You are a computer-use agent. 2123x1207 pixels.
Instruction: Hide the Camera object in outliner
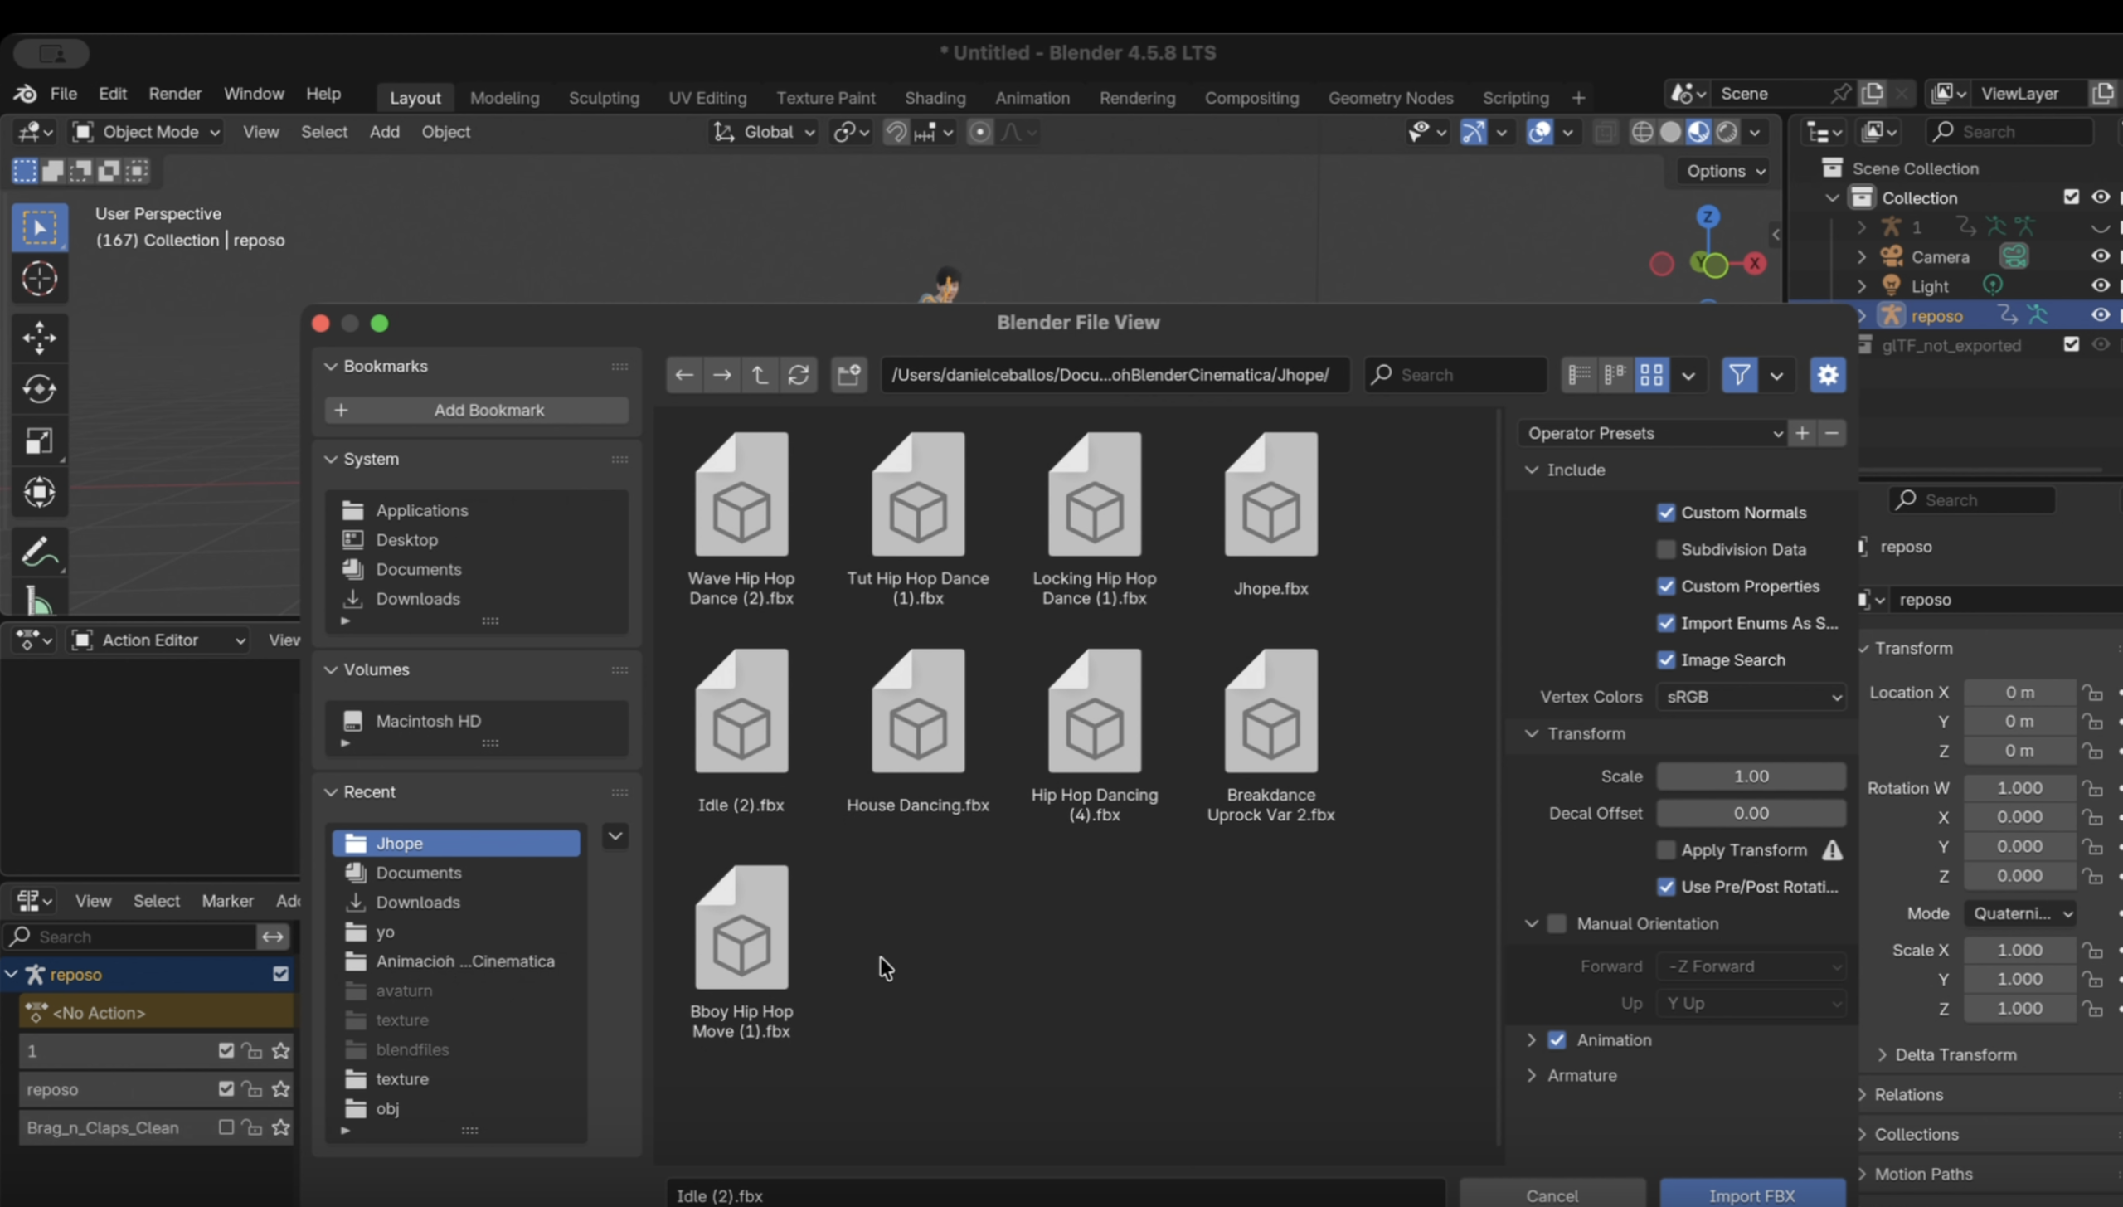click(2100, 256)
